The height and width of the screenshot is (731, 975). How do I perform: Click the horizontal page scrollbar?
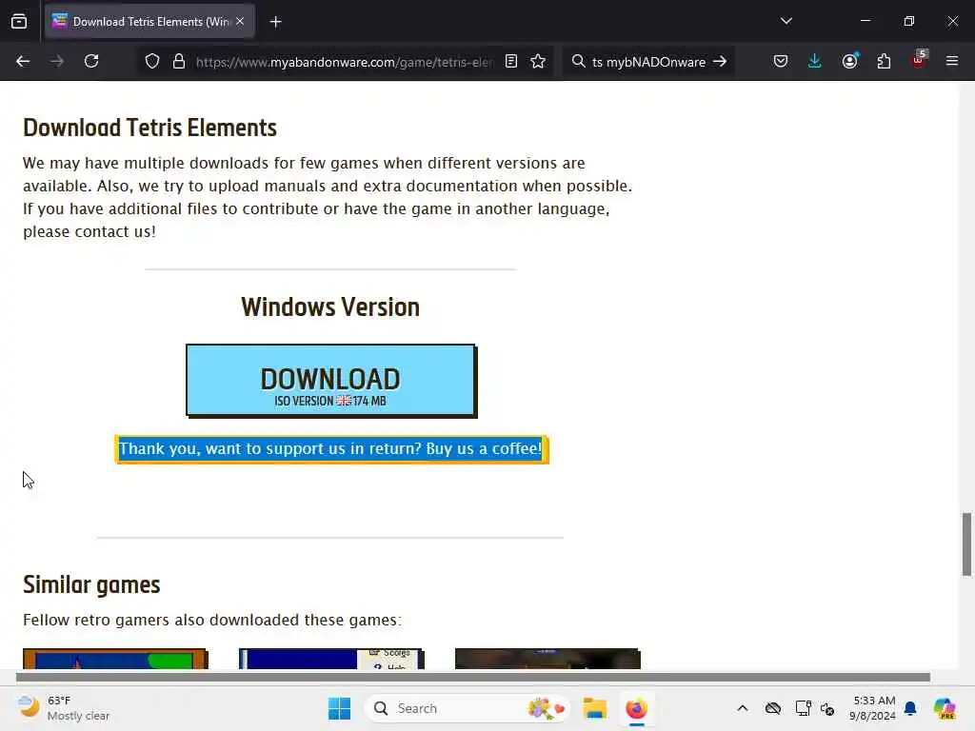coord(472,677)
